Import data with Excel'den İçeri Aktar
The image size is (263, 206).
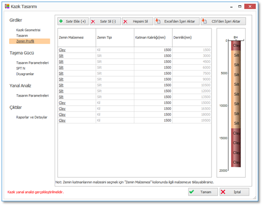tap(177, 21)
